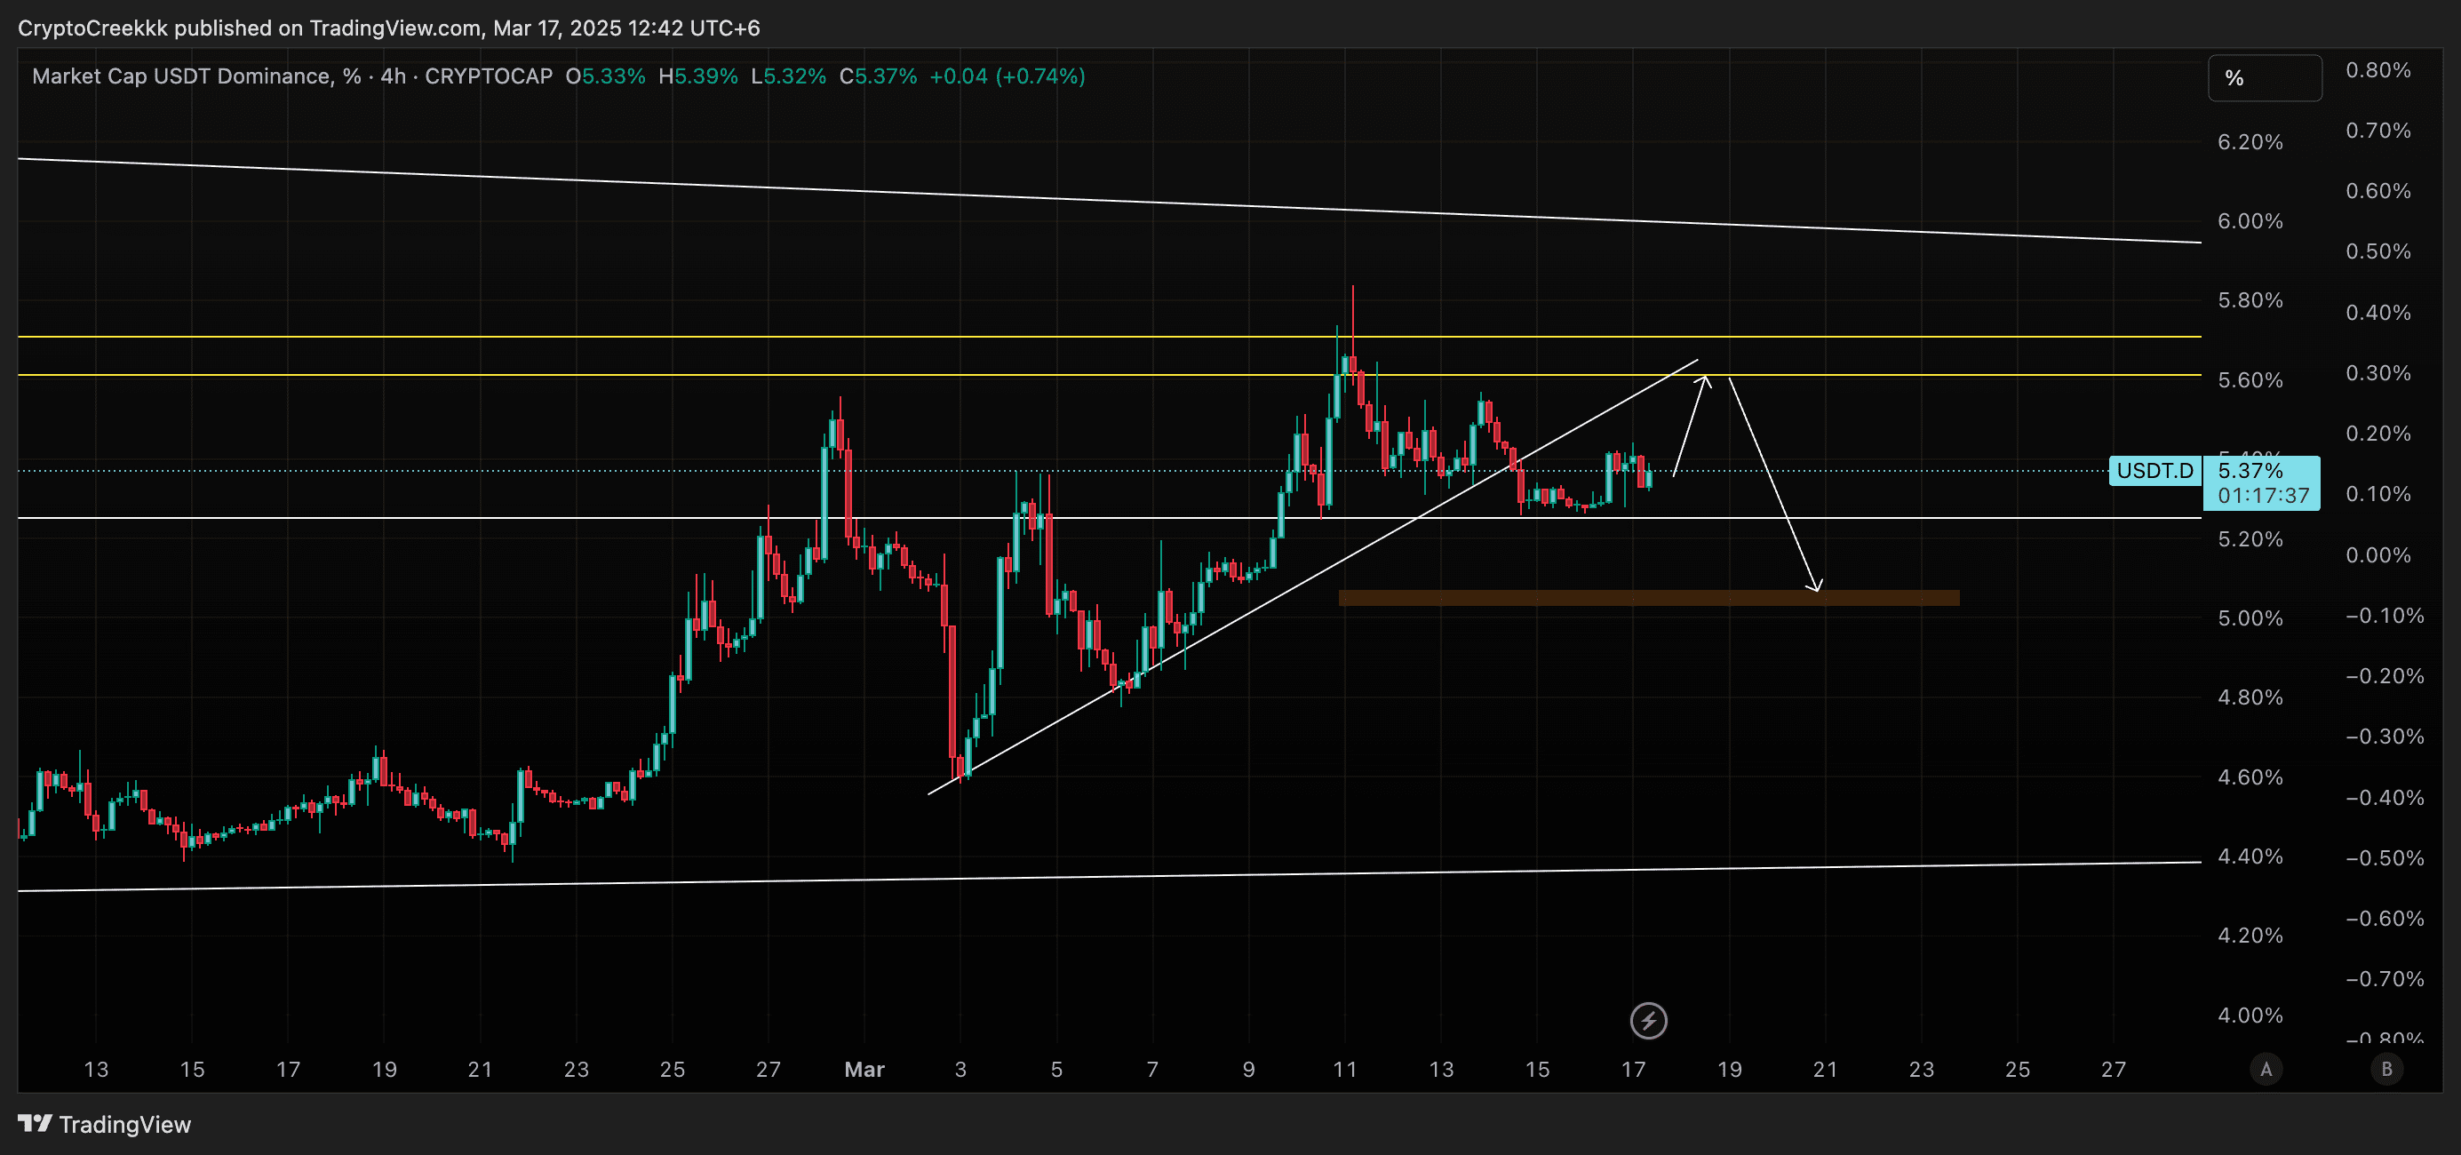Screen dimensions: 2461x1155
Task: Click the 0.20% label on the right scale
Action: [x=2377, y=434]
